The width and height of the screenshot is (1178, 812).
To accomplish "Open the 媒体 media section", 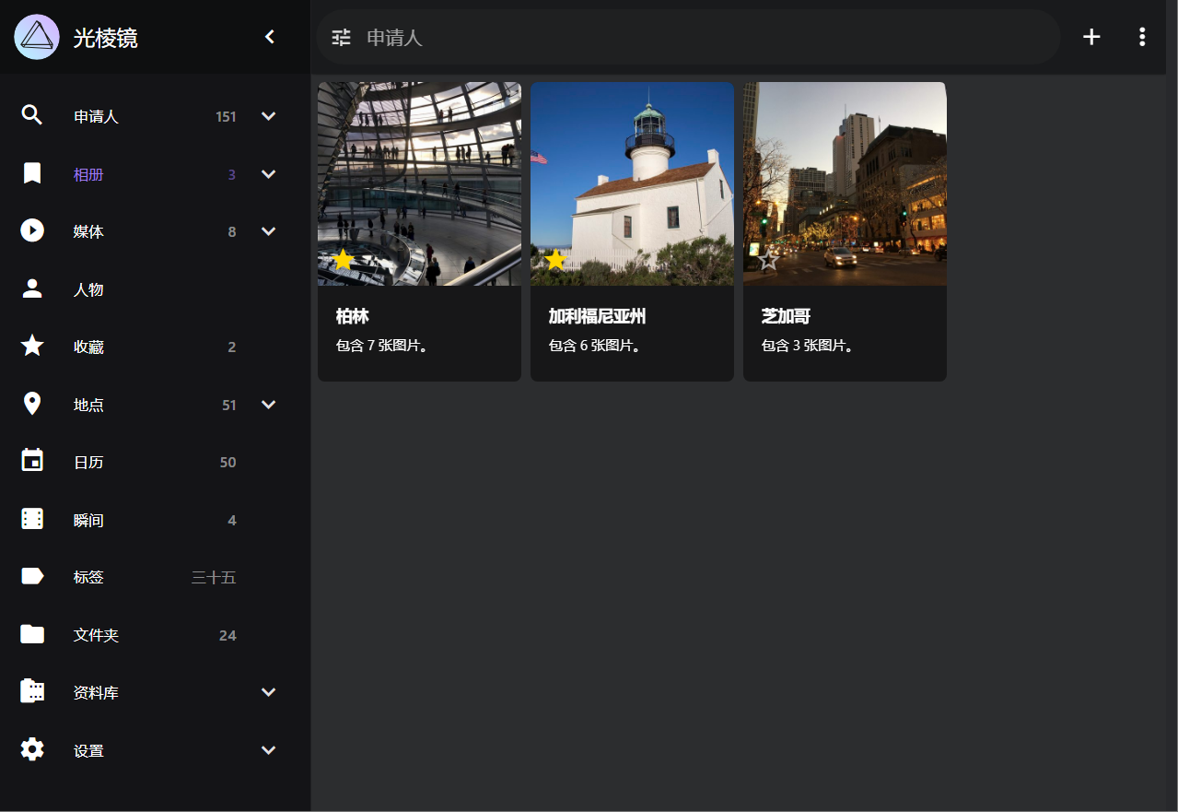I will tap(88, 232).
